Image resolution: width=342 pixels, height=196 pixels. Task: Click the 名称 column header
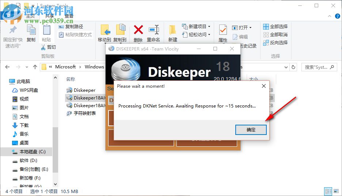pos(71,79)
